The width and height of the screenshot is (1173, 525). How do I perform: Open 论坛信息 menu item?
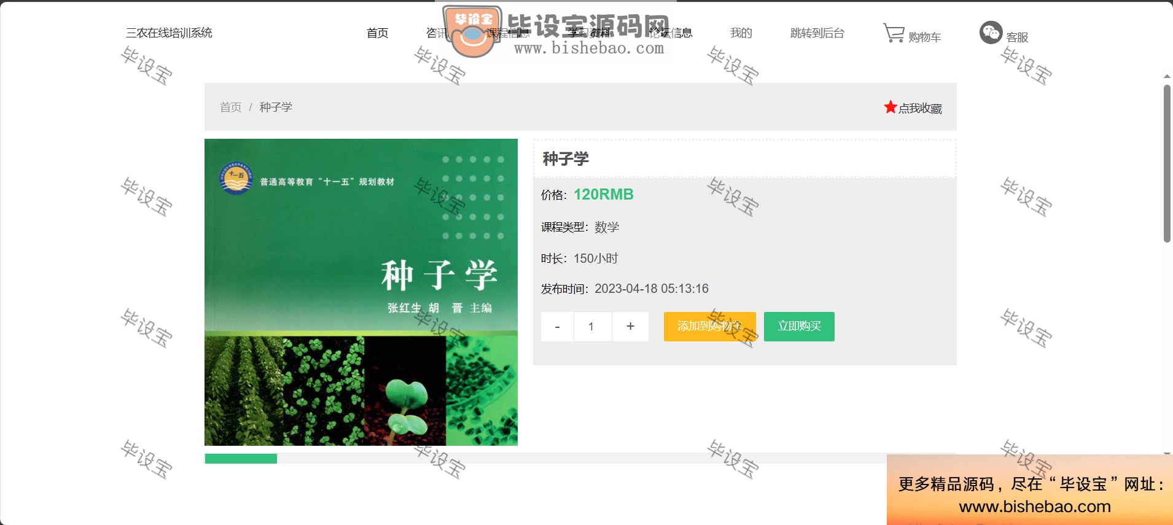(x=671, y=33)
